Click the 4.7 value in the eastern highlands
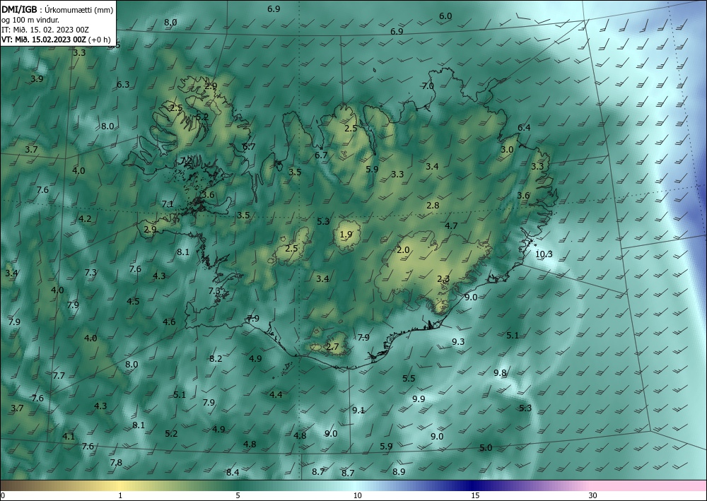Viewport: 707px width, 501px height. pyautogui.click(x=451, y=226)
